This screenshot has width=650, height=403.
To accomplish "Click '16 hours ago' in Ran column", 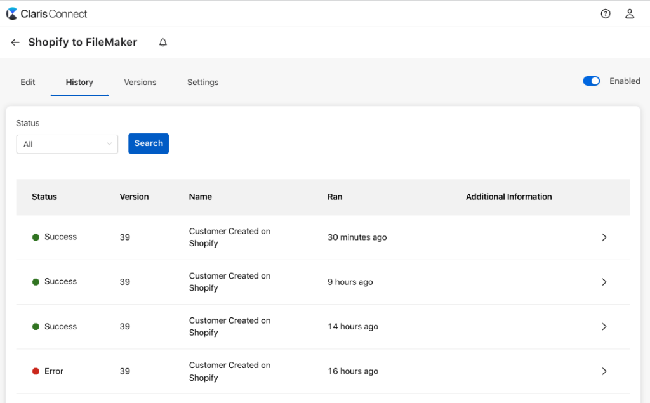I will click(x=353, y=371).
